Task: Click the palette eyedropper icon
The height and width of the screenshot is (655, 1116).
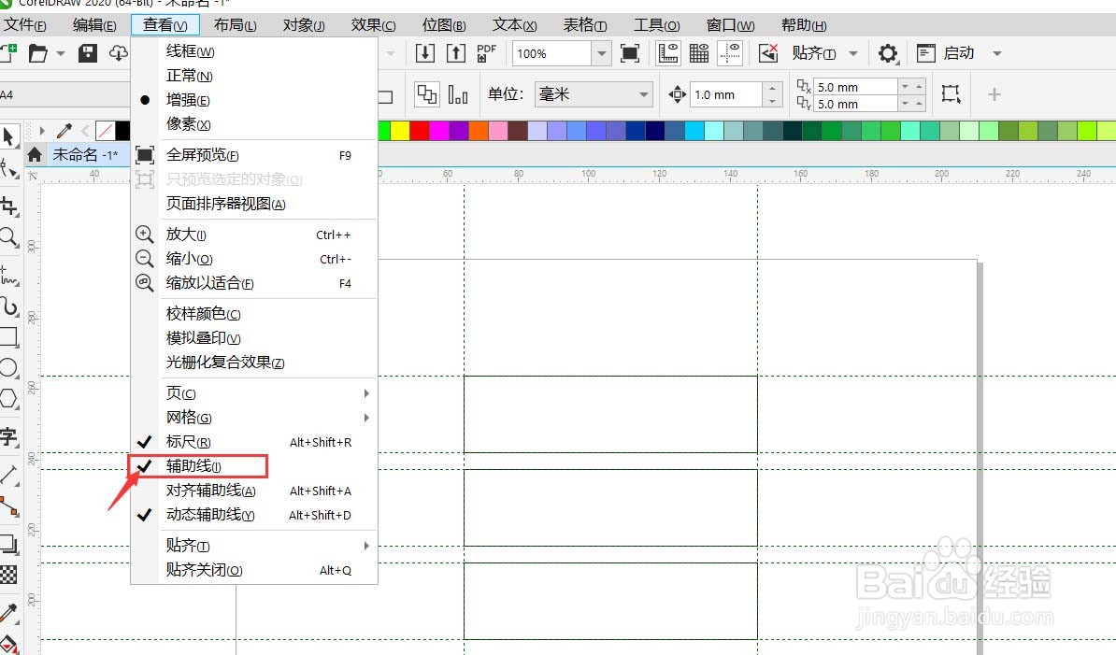Action: pyautogui.click(x=64, y=130)
